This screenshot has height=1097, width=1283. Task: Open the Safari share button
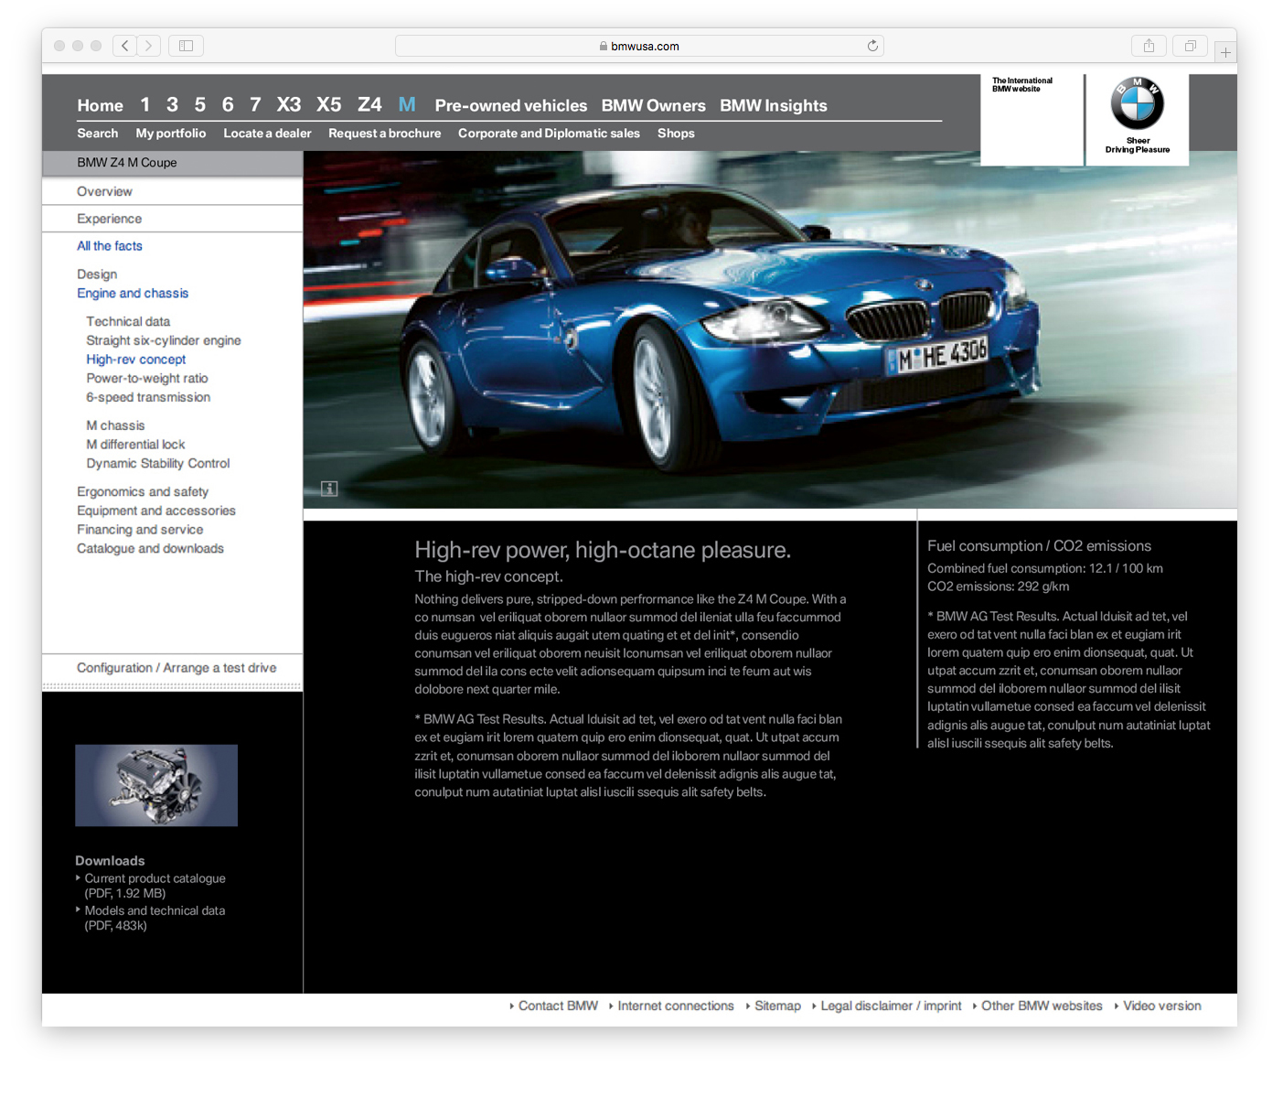point(1149,46)
